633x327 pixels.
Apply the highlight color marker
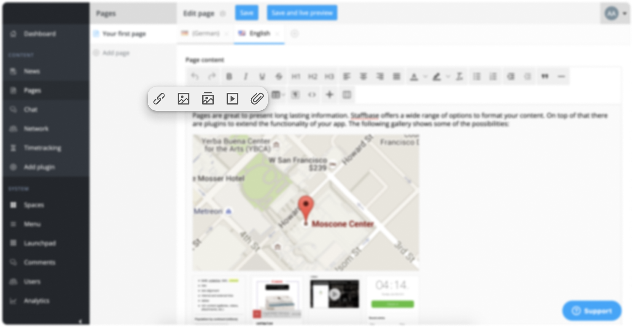point(437,77)
